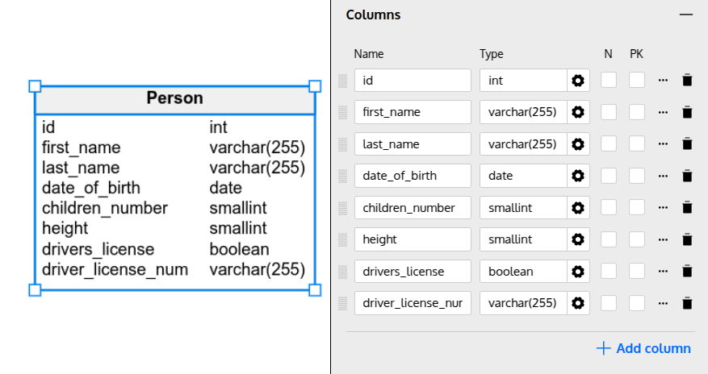Select the Person table header in diagram

[x=174, y=99]
